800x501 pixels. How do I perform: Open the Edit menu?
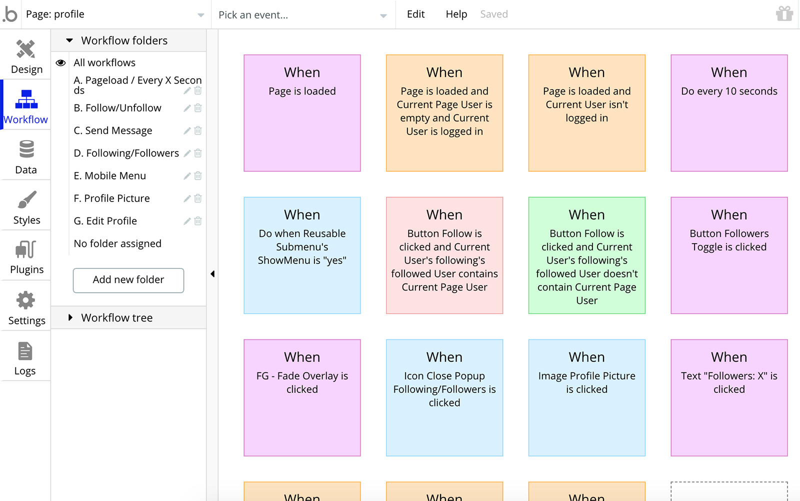(415, 14)
